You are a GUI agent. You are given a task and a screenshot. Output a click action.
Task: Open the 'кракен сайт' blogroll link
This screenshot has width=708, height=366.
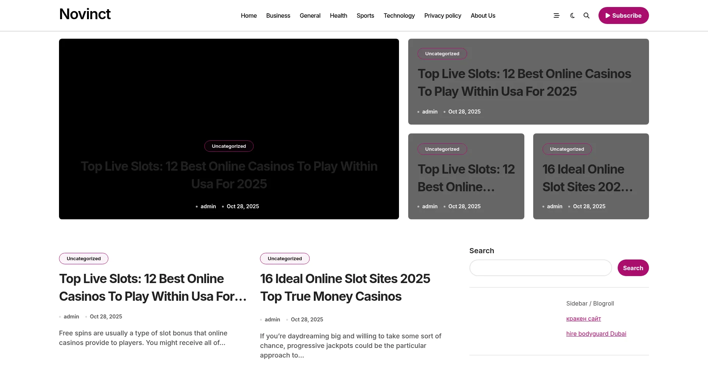583,318
